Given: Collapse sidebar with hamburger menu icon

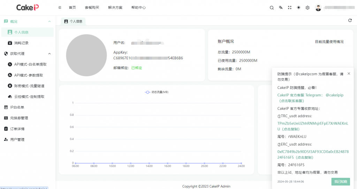Looking at the screenshot, I should tap(60, 8).
